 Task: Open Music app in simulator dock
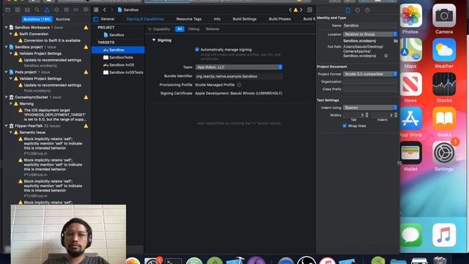pyautogui.click(x=444, y=235)
